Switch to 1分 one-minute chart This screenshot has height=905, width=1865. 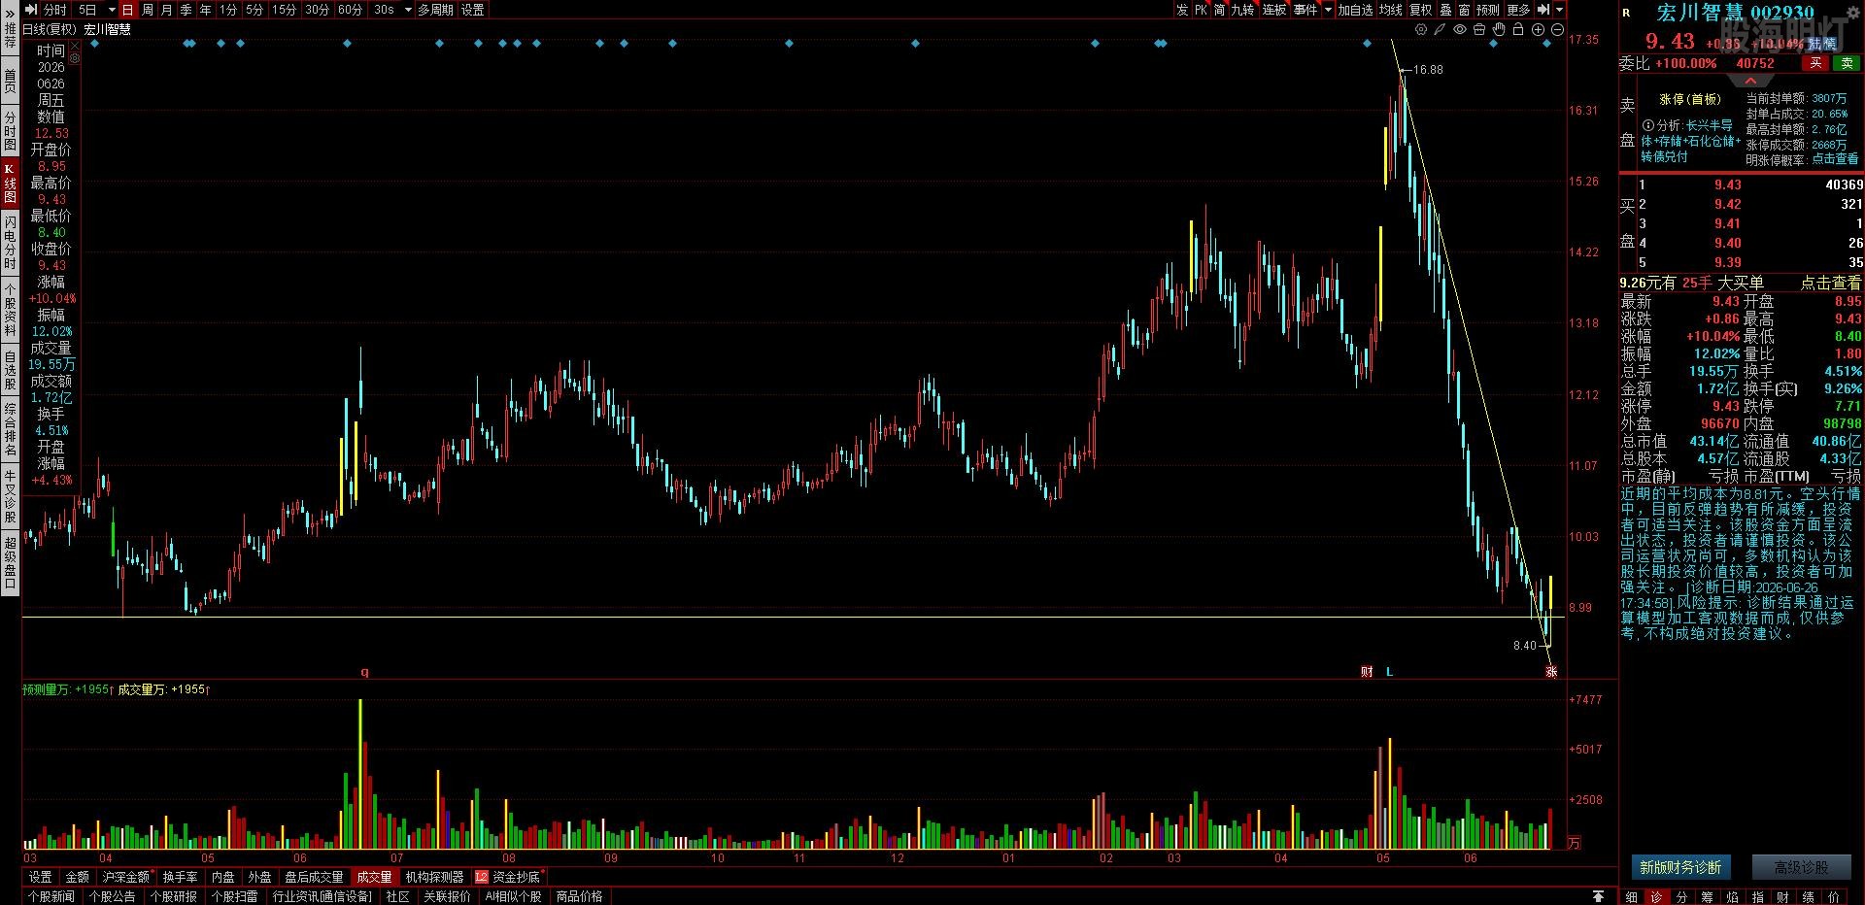point(228,10)
